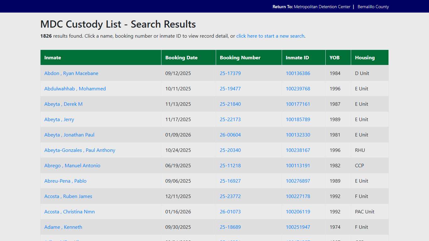Viewport: 429px width, 241px height.
Task: View Acosta, Ruben James detail
Action: (x=68, y=196)
